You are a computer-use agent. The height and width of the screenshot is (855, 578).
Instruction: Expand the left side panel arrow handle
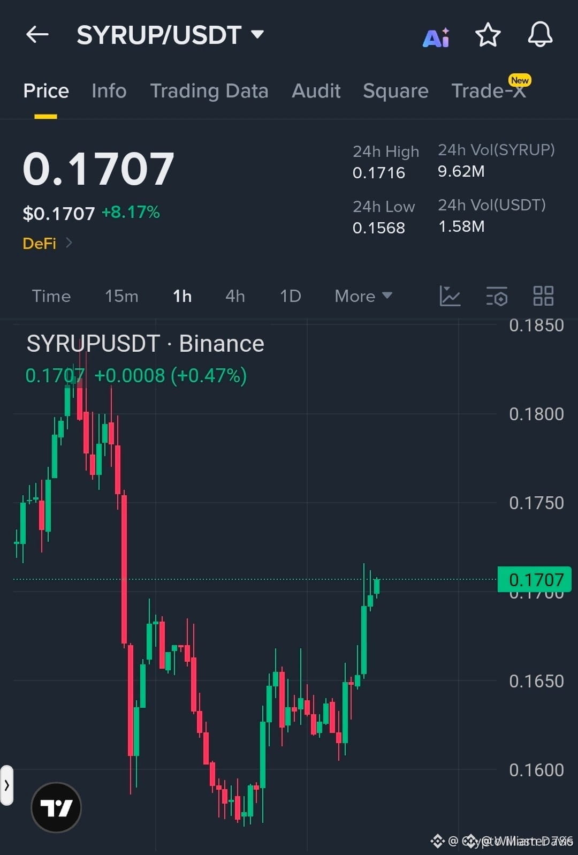6,785
